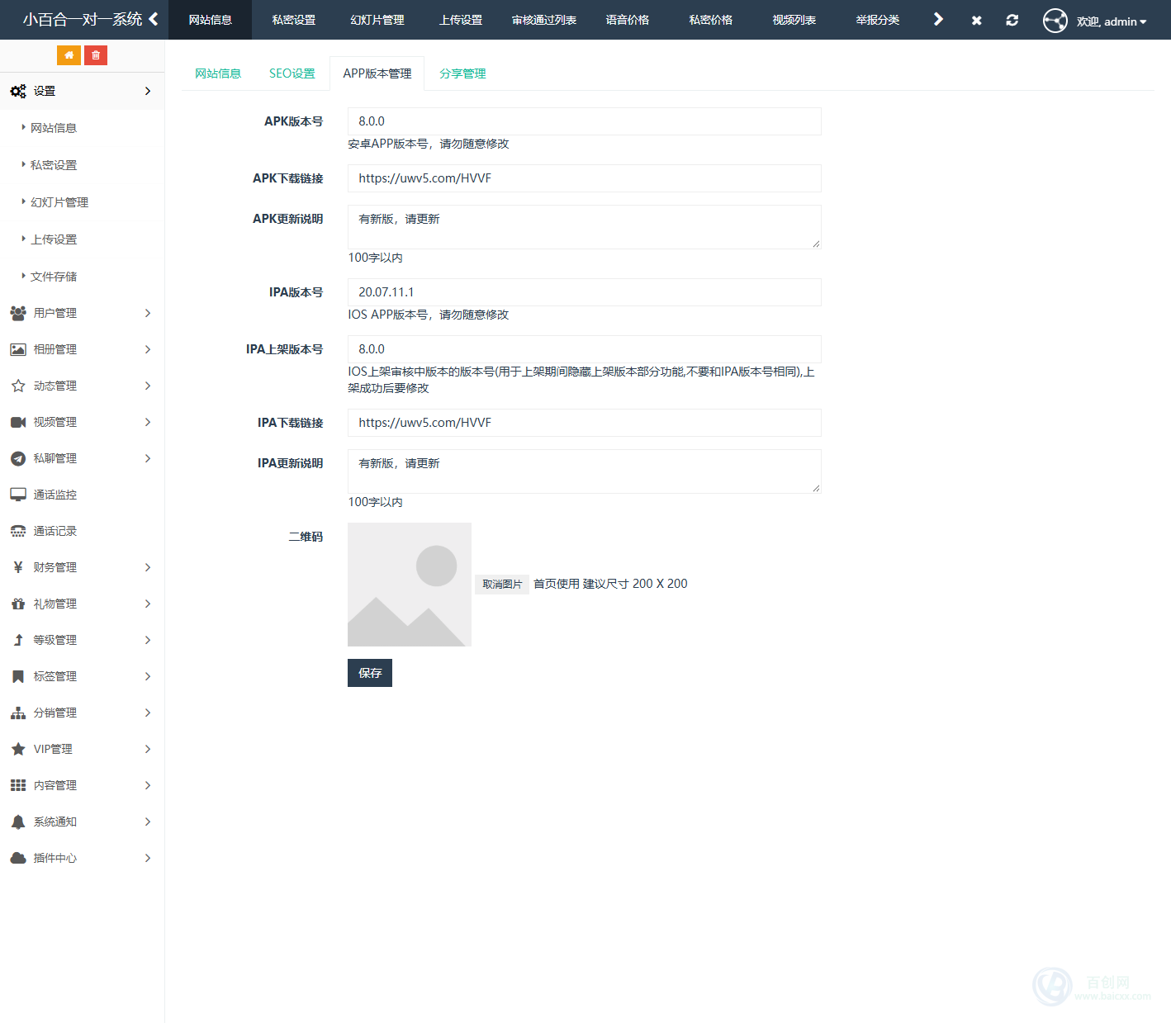Expand the 用户管理 submenu chevron

click(x=148, y=313)
